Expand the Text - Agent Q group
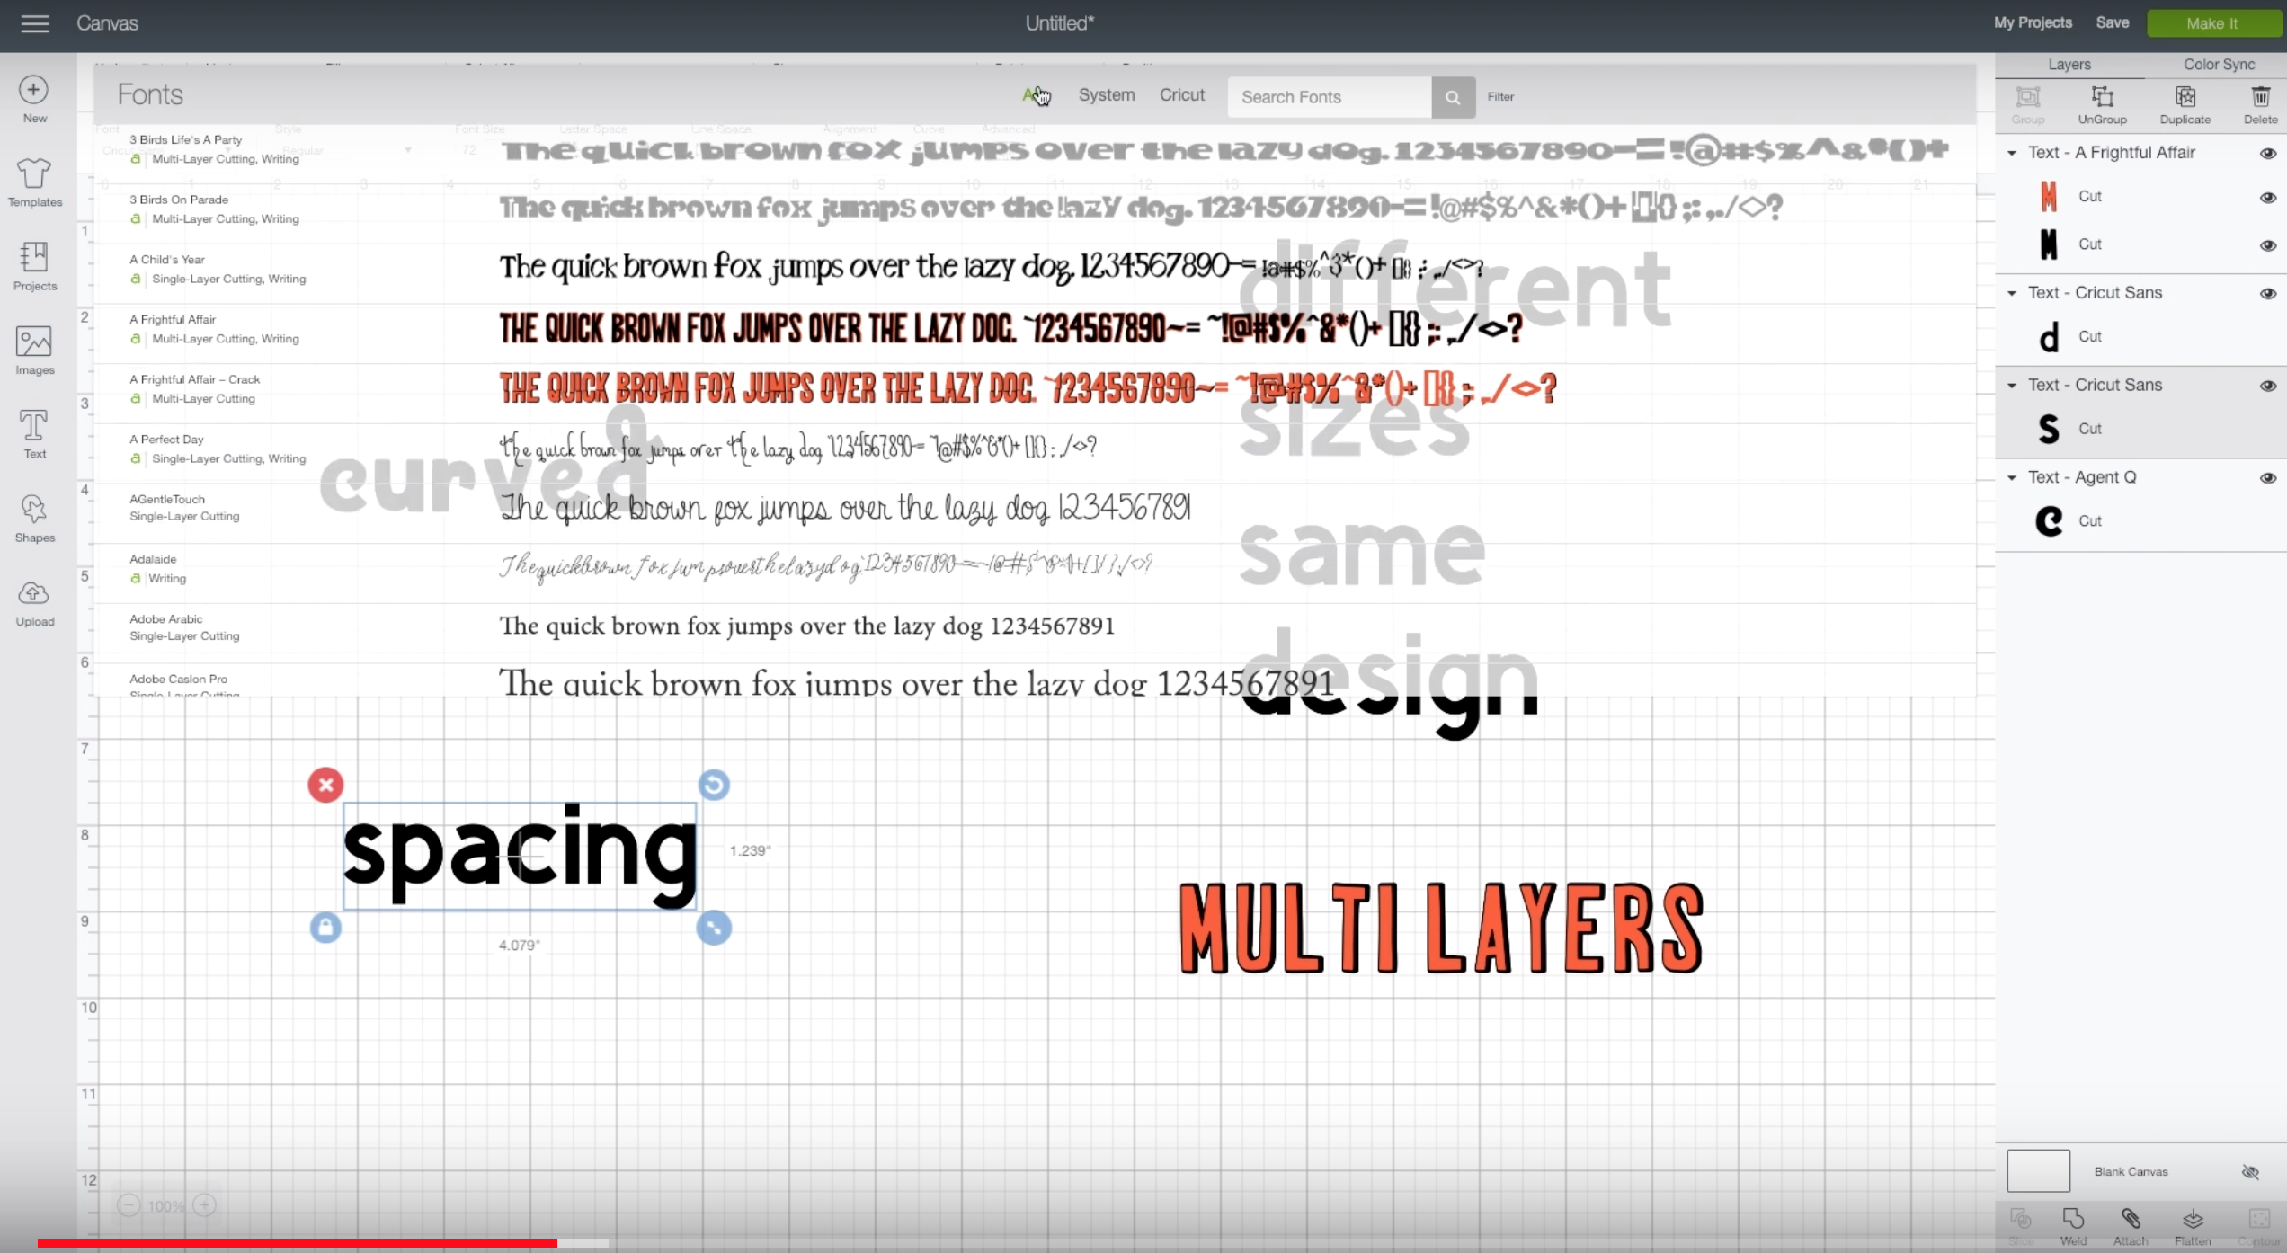Viewport: 2287px width, 1253px height. coord(2012,476)
